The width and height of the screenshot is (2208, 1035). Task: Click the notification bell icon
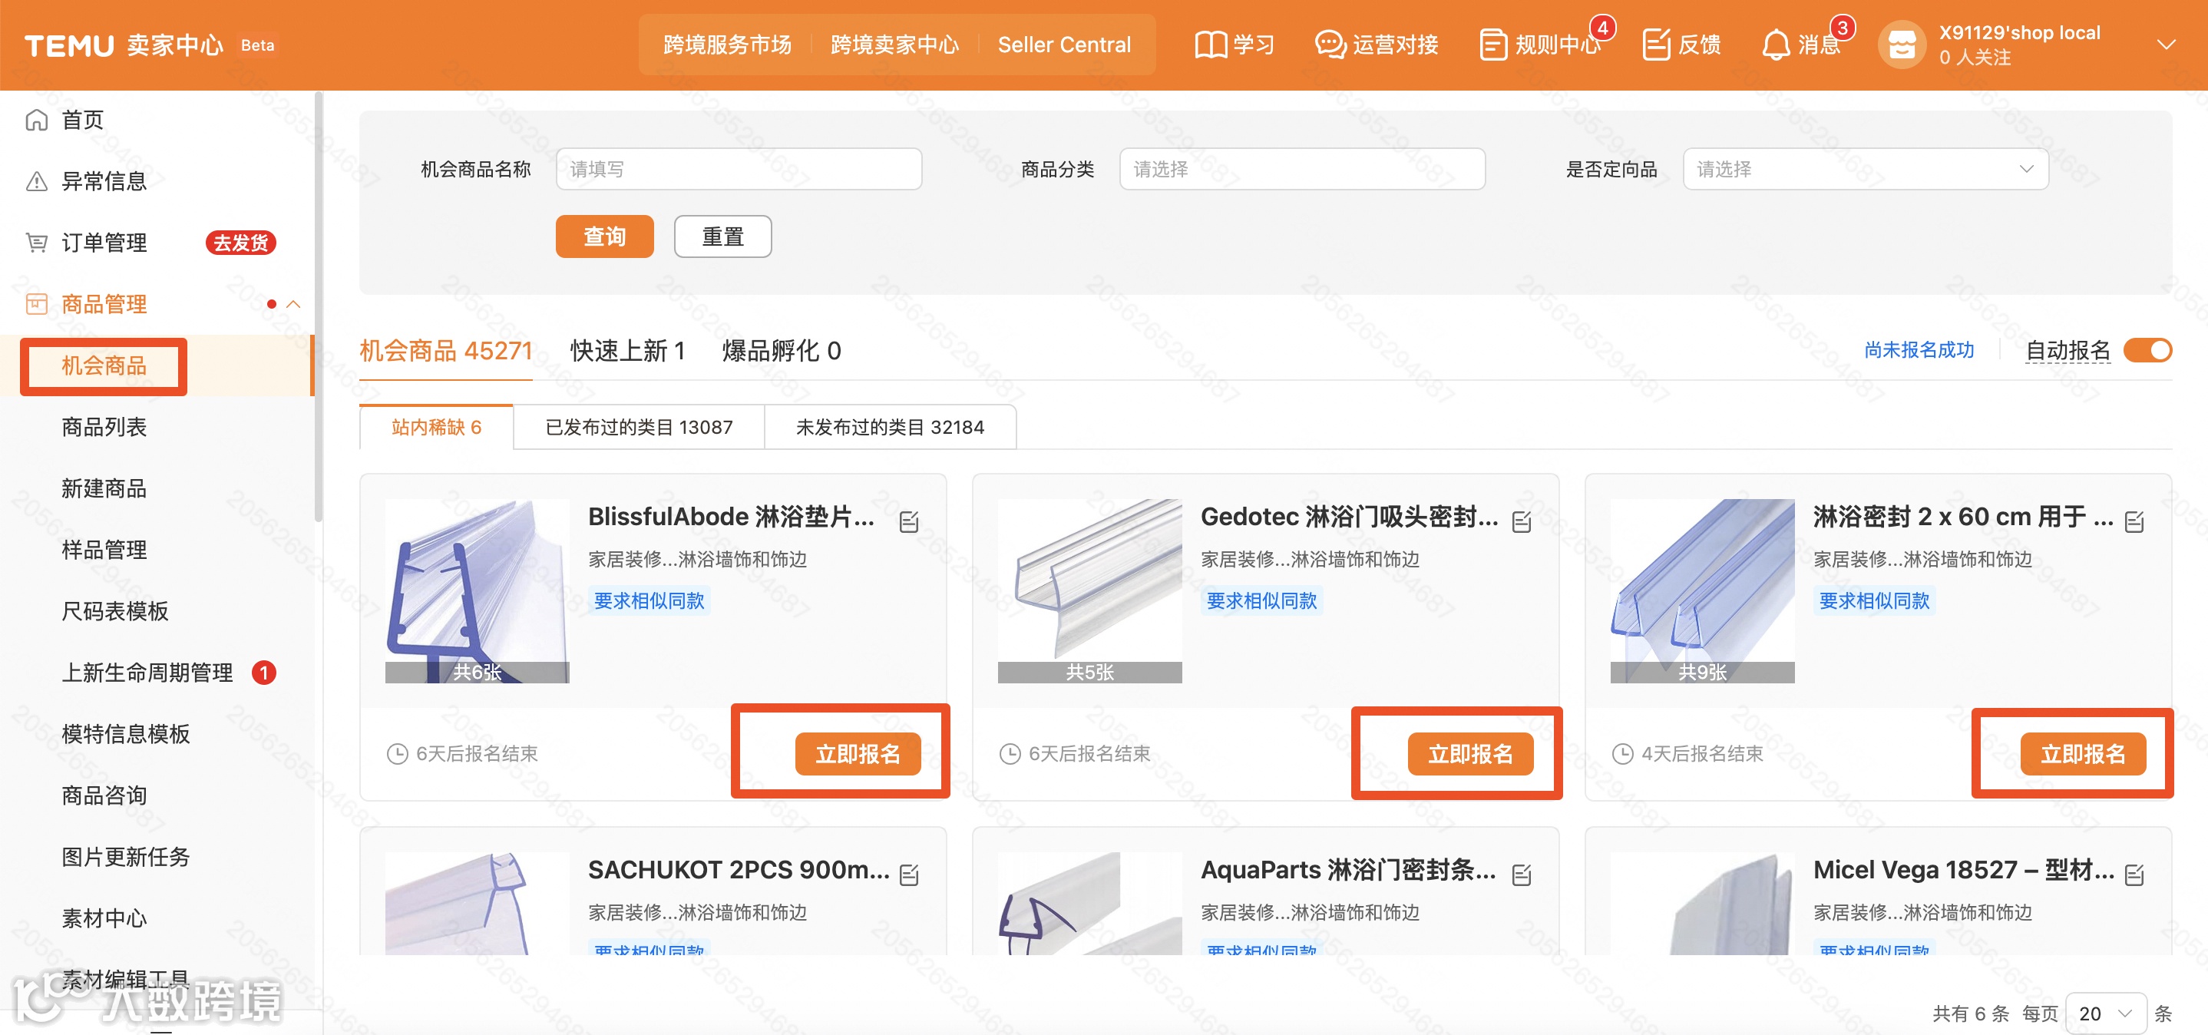(x=1775, y=45)
